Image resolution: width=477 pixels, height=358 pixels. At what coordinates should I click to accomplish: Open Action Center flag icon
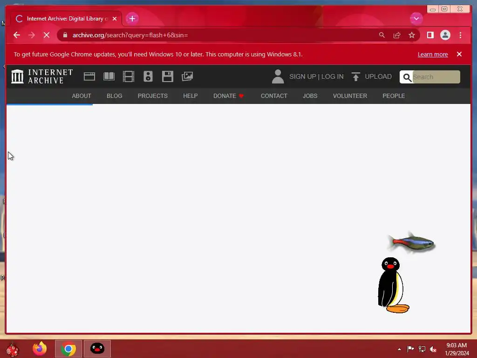tap(410, 349)
